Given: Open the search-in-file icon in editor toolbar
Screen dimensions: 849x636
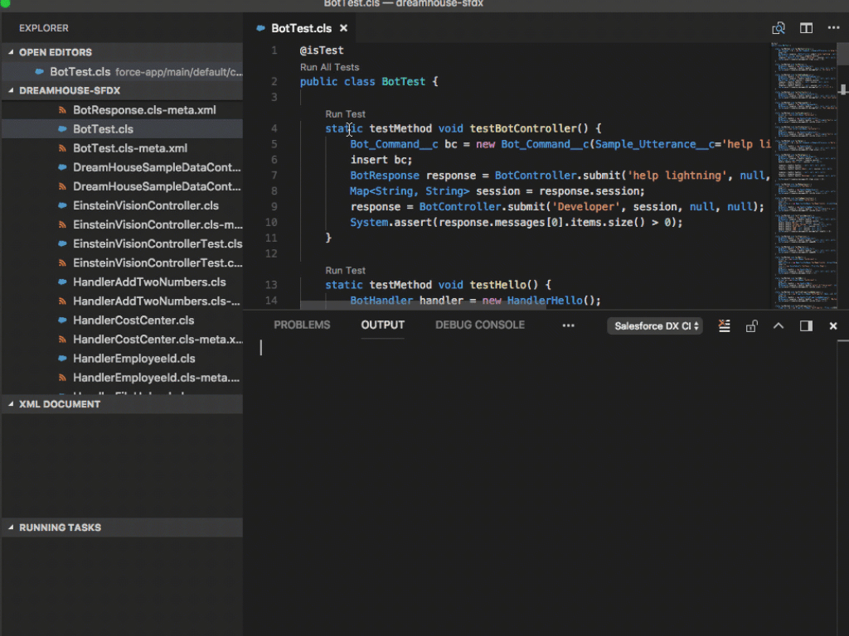Looking at the screenshot, I should tap(778, 28).
